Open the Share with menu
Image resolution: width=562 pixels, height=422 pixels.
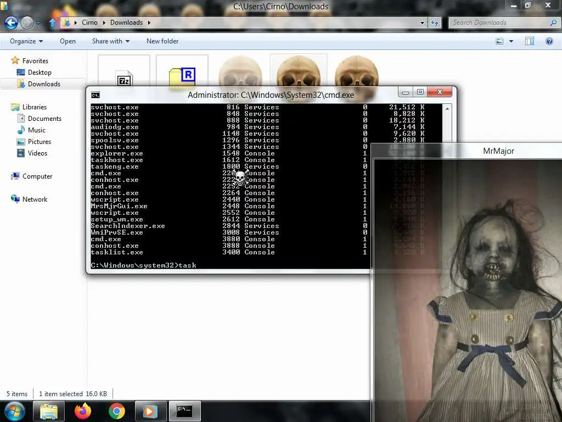(111, 41)
